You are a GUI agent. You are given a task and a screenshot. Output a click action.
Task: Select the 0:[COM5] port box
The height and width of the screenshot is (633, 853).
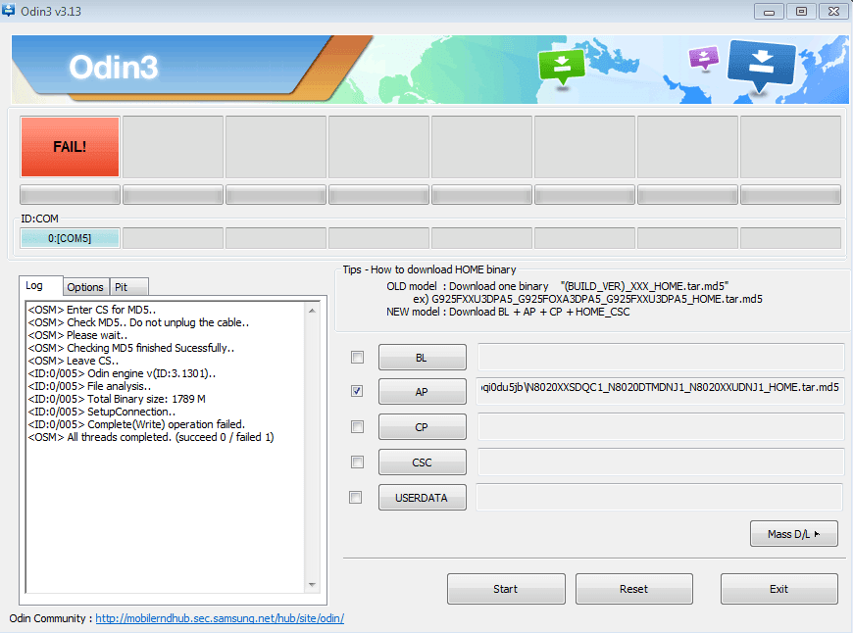70,238
